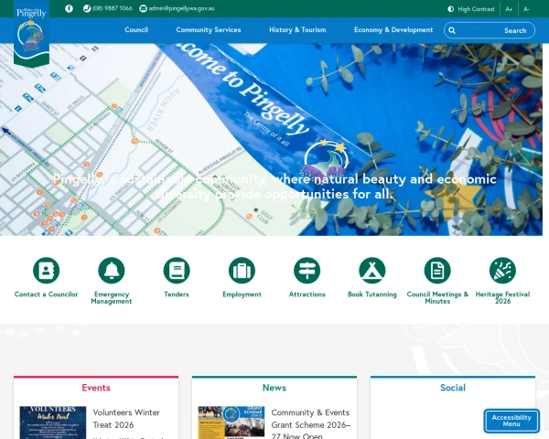
Task: Open the Attractions signpost icon
Action: (x=307, y=271)
